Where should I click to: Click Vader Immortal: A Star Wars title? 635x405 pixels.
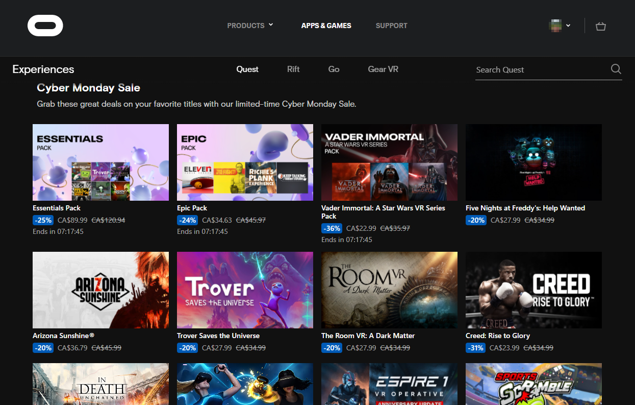coord(383,212)
